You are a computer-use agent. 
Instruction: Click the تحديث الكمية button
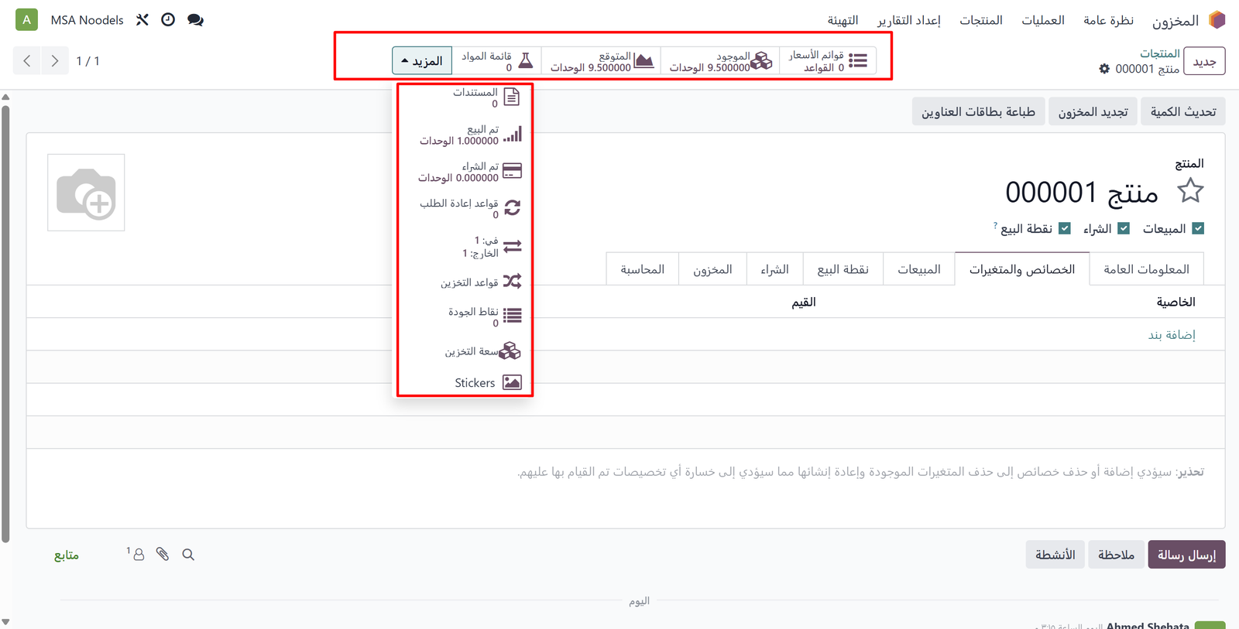[1182, 111]
